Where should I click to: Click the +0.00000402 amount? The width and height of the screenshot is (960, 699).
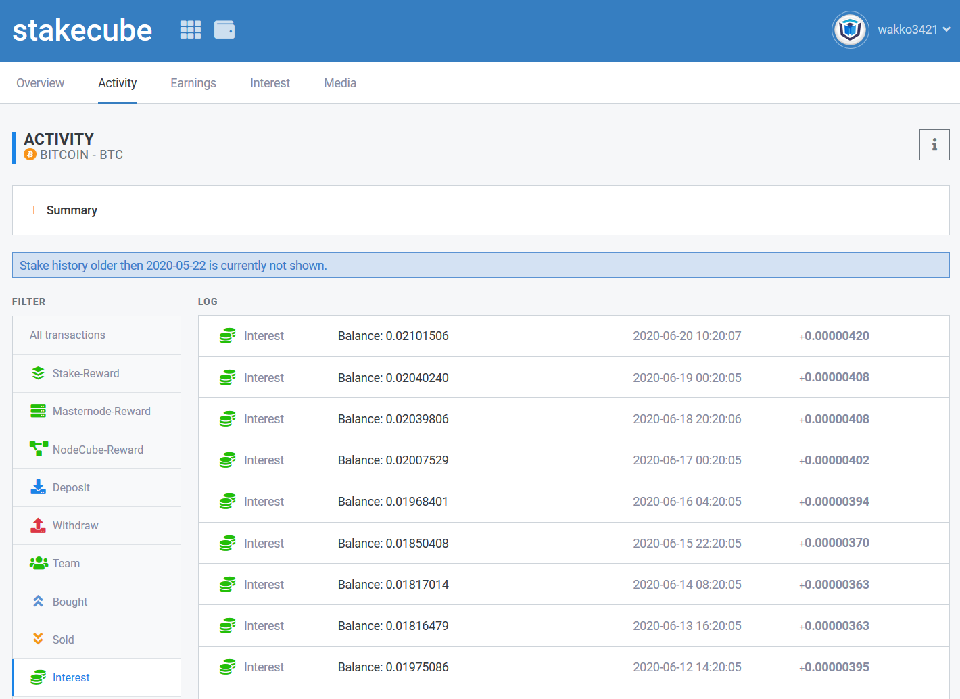[x=834, y=460]
